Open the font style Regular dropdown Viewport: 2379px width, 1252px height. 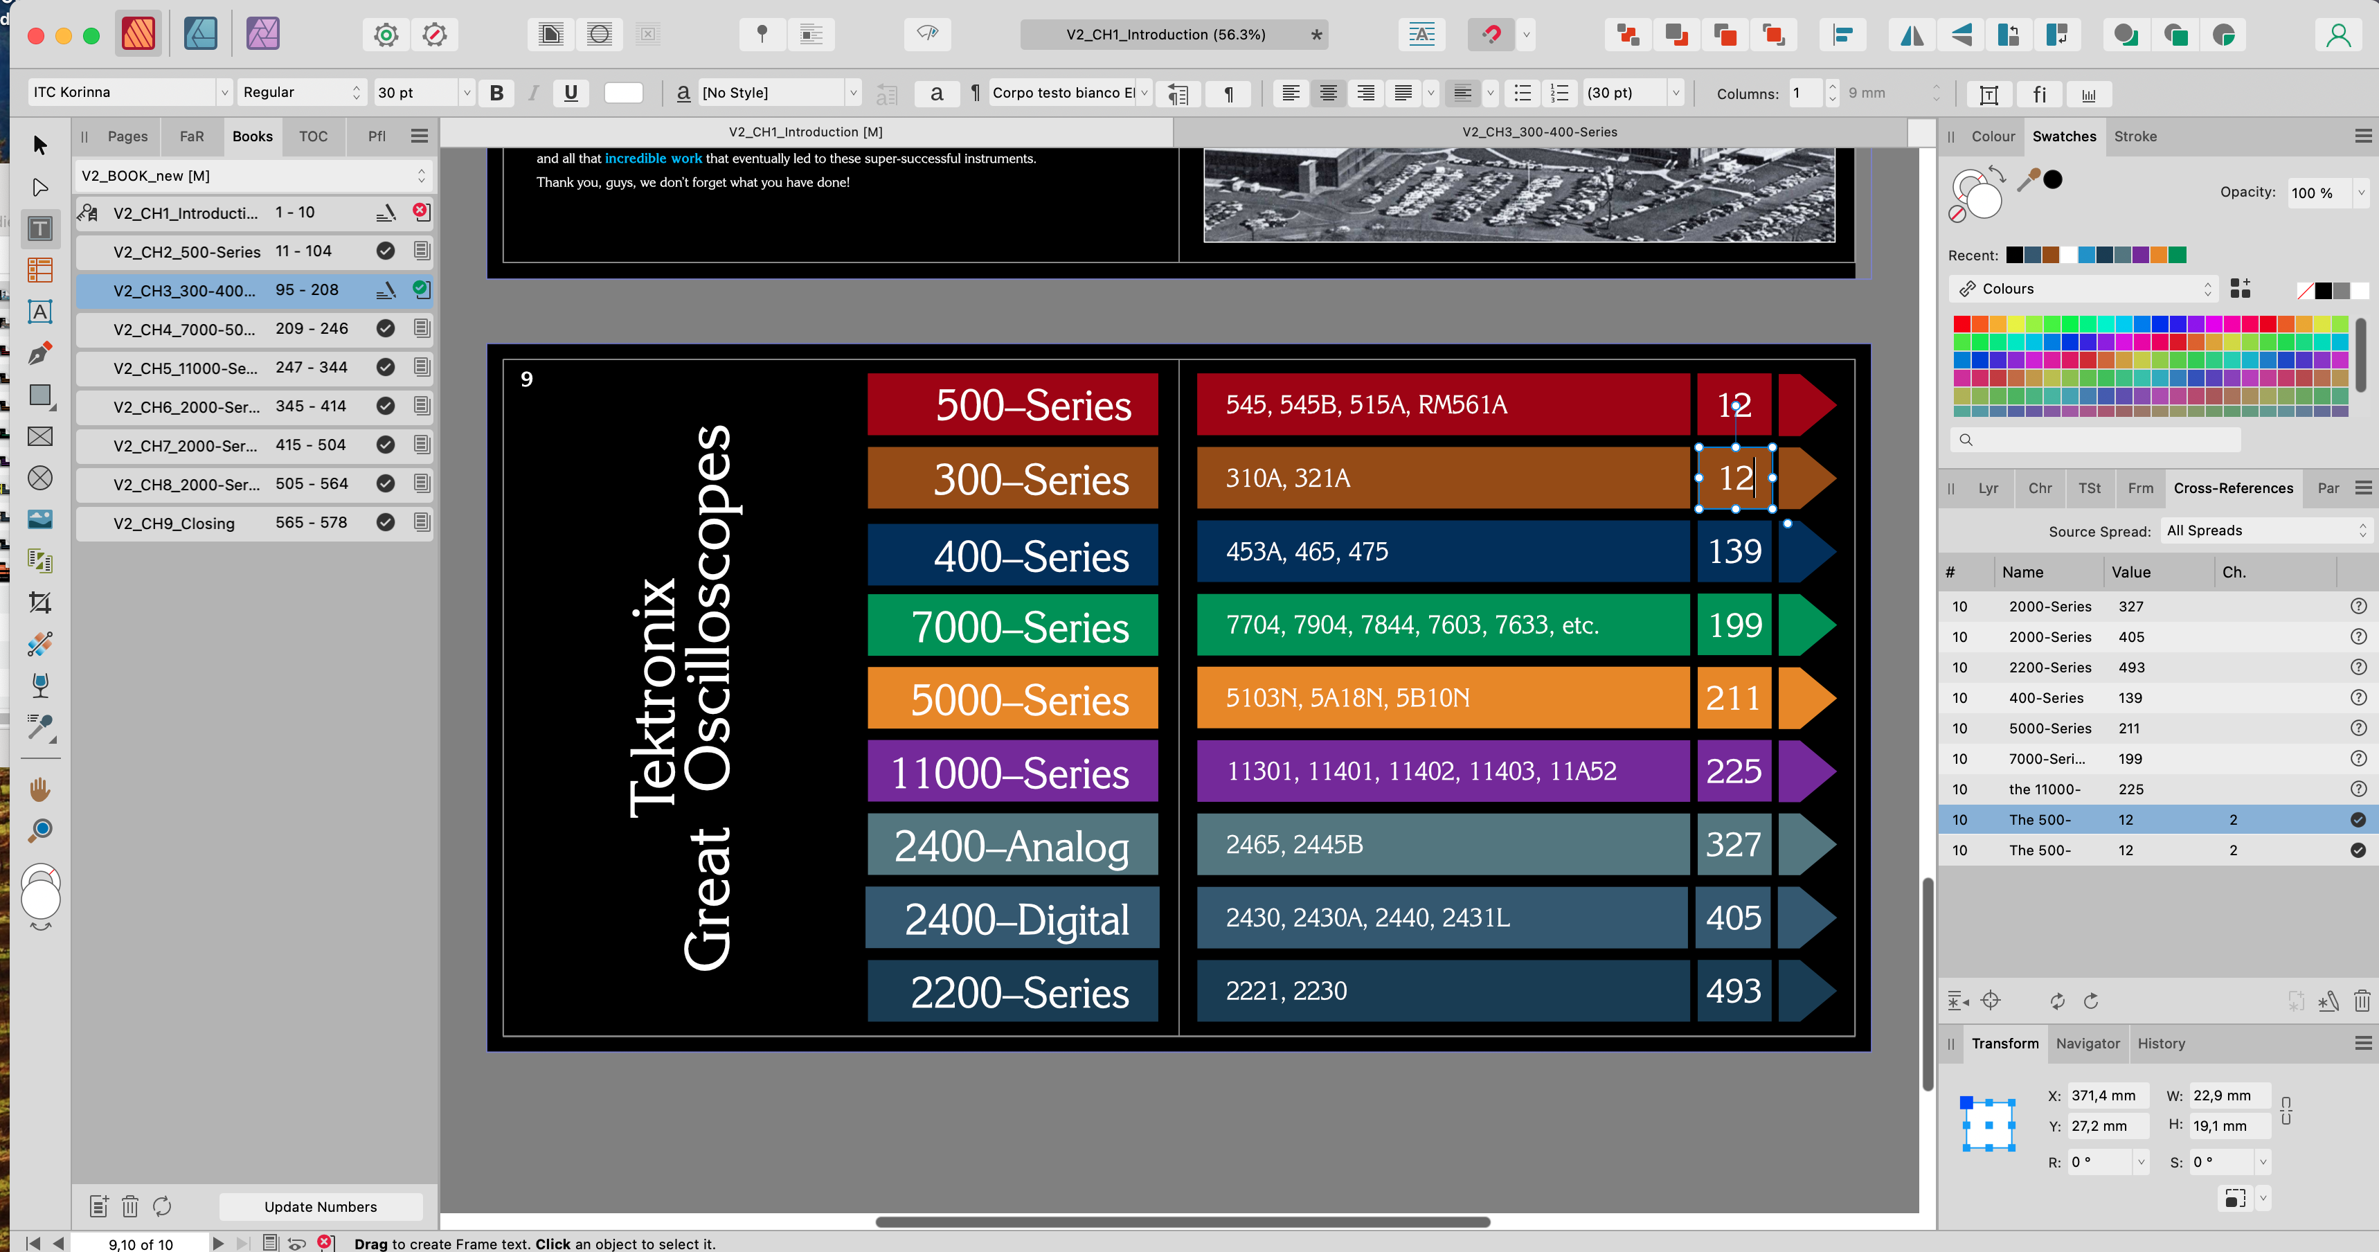point(302,92)
